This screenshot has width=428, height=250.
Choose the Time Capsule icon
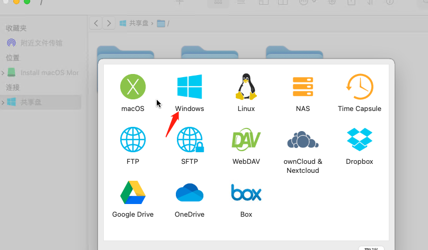tap(360, 87)
